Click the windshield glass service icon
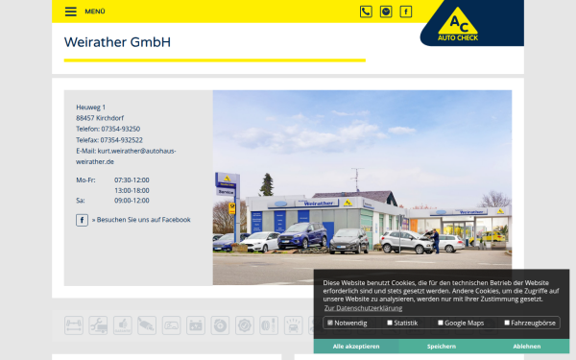 (171, 325)
